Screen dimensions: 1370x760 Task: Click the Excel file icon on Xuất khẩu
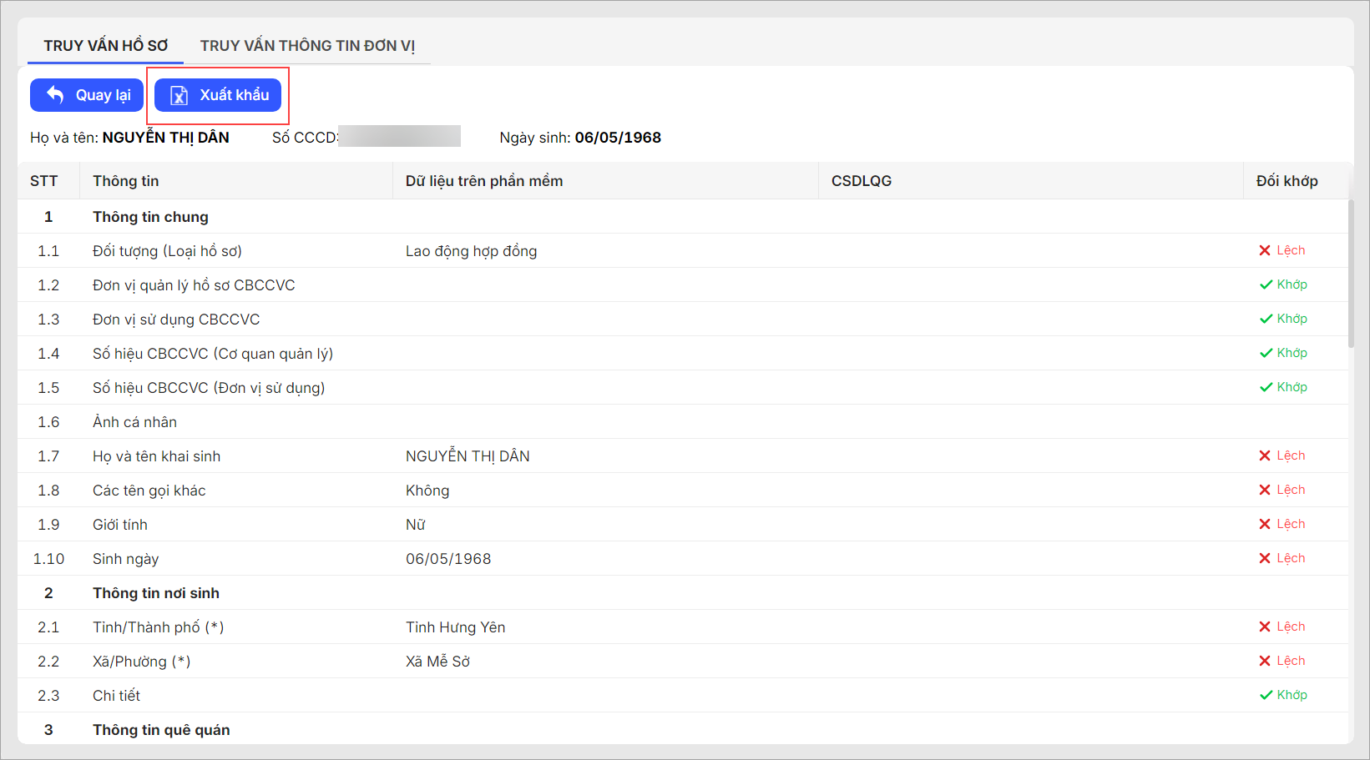179,95
